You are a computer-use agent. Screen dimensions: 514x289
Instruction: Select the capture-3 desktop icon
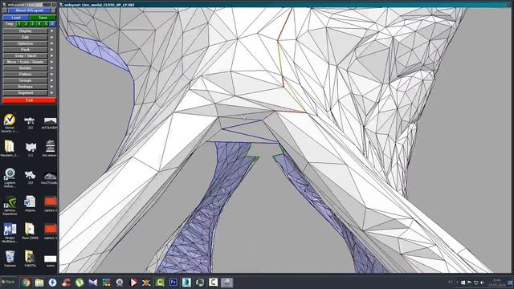coord(50,231)
